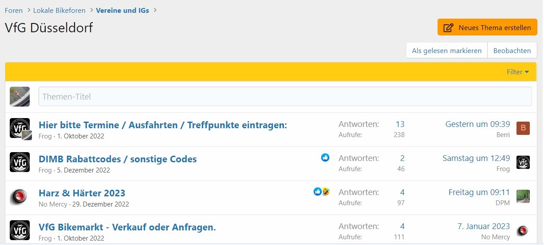Open the Filter dropdown
The image size is (544, 245).
(x=518, y=72)
